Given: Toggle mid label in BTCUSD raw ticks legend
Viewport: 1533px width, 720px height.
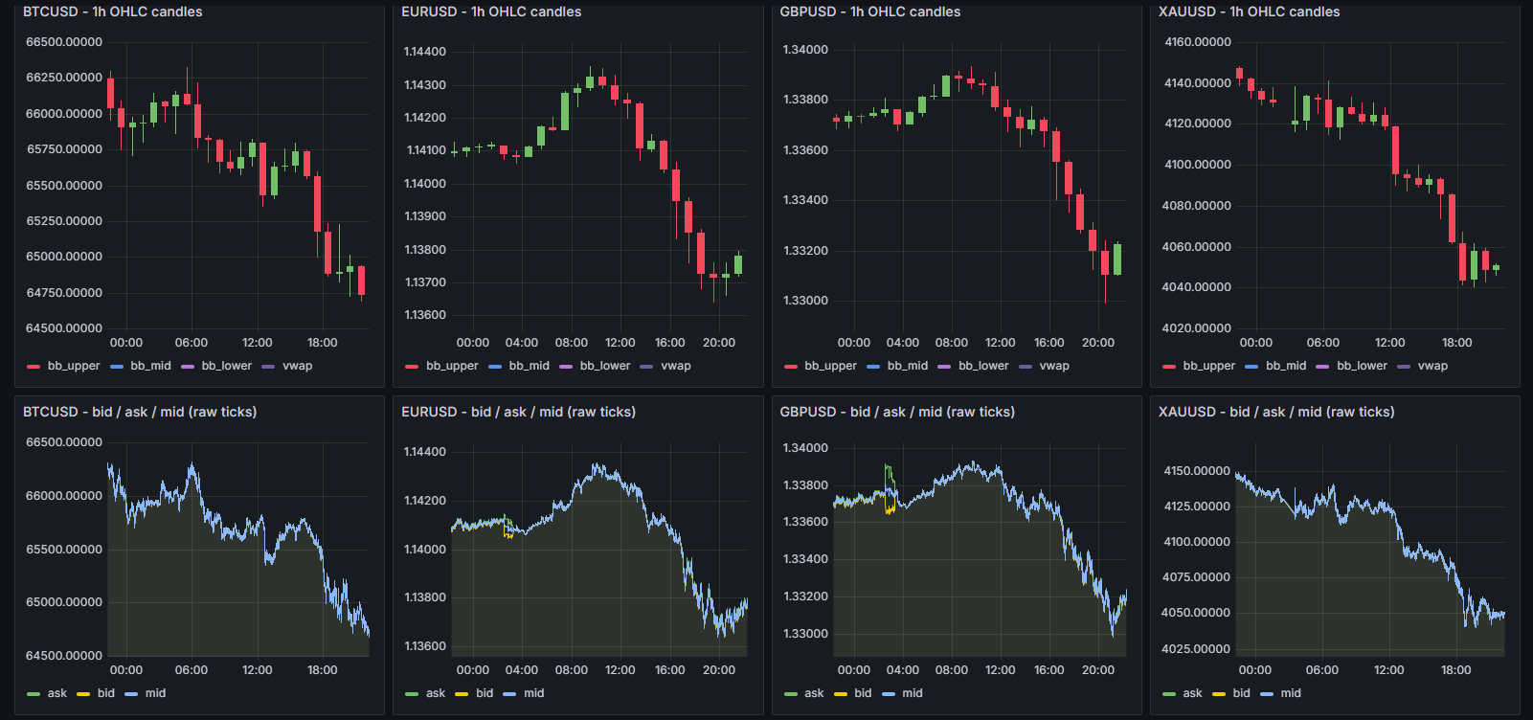Looking at the screenshot, I should click(x=155, y=693).
